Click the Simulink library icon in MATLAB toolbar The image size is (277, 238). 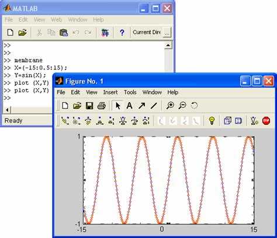tap(105, 33)
